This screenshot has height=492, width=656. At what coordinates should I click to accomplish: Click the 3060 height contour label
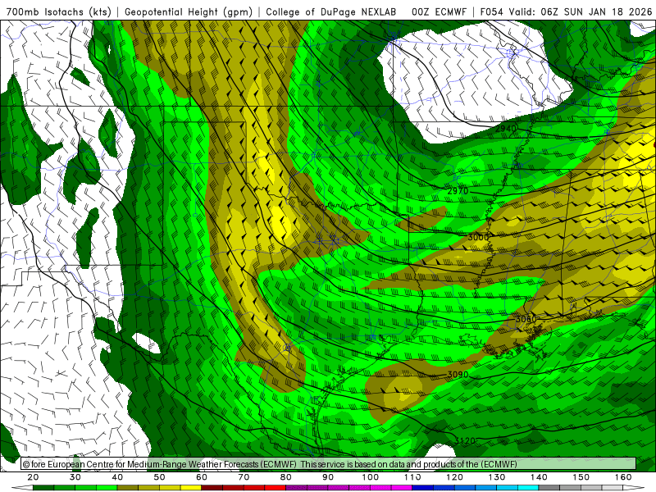(x=526, y=319)
